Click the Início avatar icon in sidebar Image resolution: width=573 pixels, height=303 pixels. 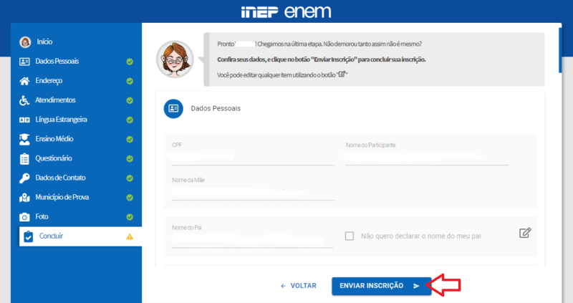click(25, 42)
